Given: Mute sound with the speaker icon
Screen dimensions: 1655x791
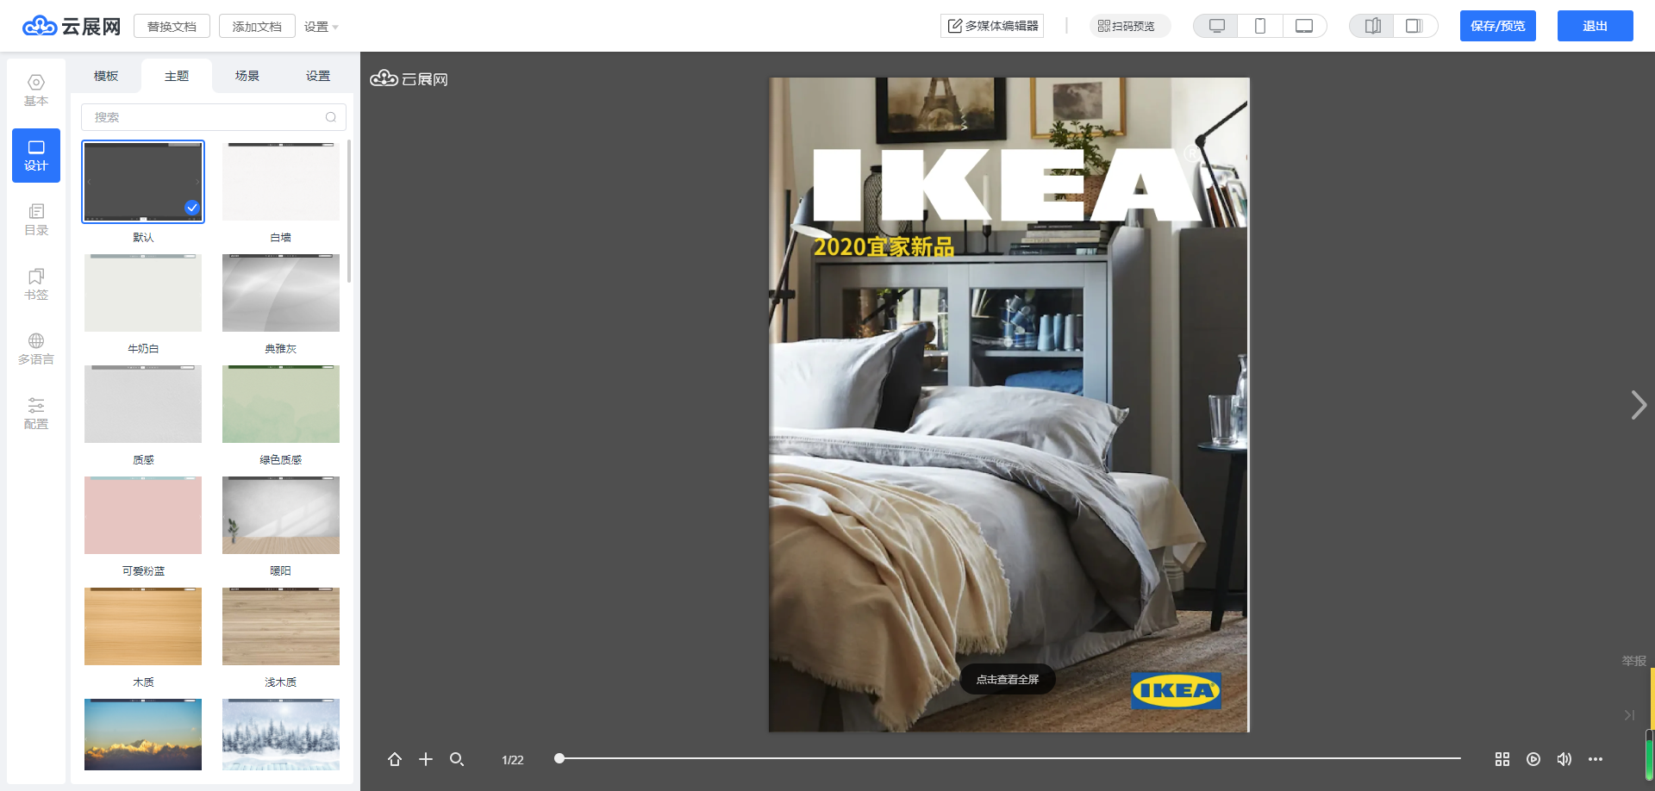Looking at the screenshot, I should tap(1564, 759).
